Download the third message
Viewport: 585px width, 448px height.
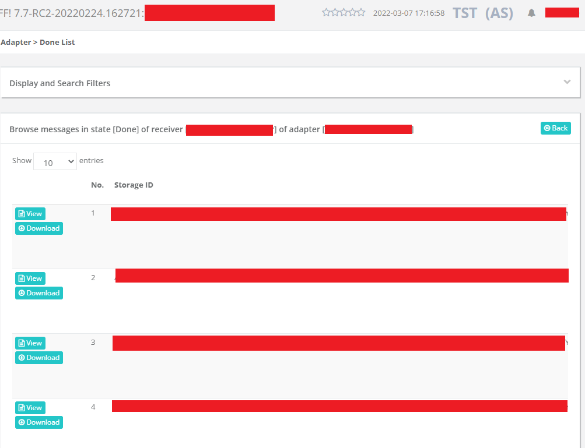(38, 357)
